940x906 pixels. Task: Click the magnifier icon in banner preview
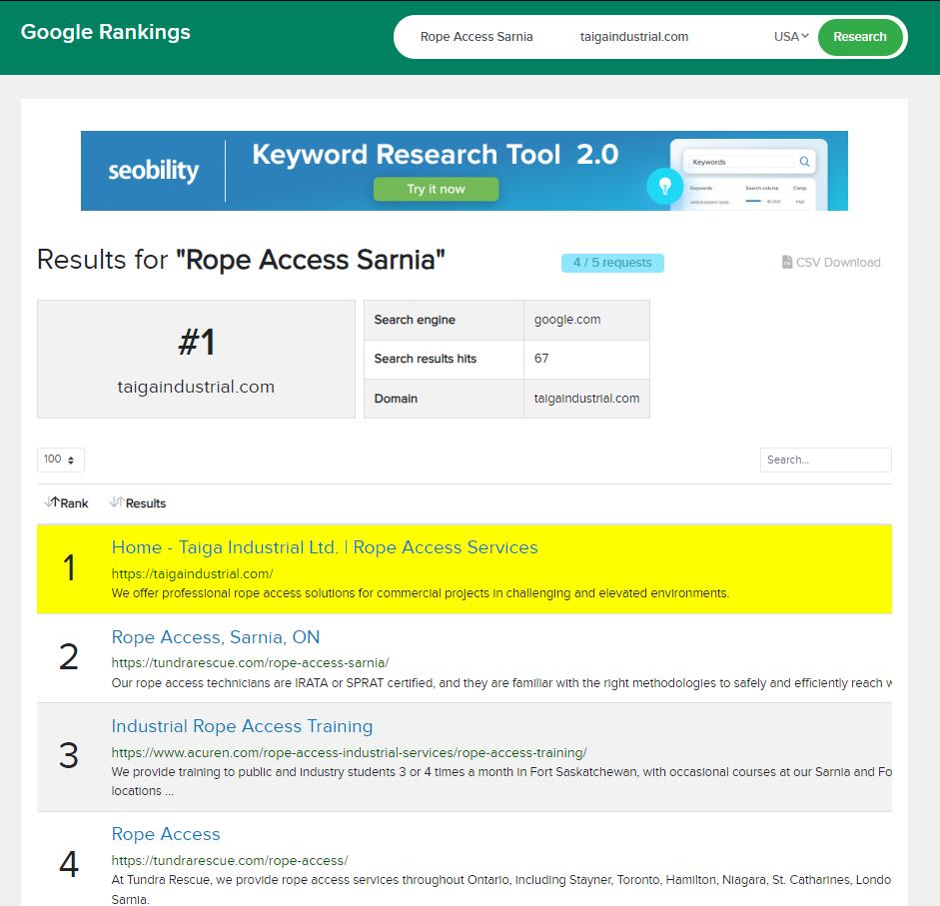pos(804,161)
